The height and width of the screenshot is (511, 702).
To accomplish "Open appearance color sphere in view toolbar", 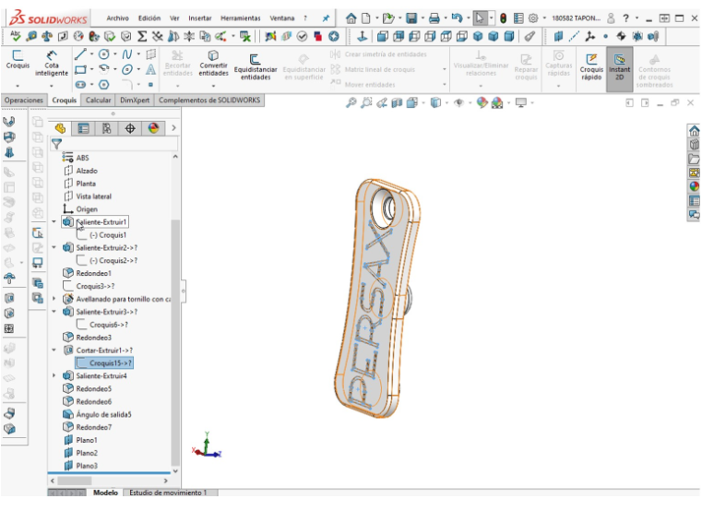I will (x=482, y=103).
